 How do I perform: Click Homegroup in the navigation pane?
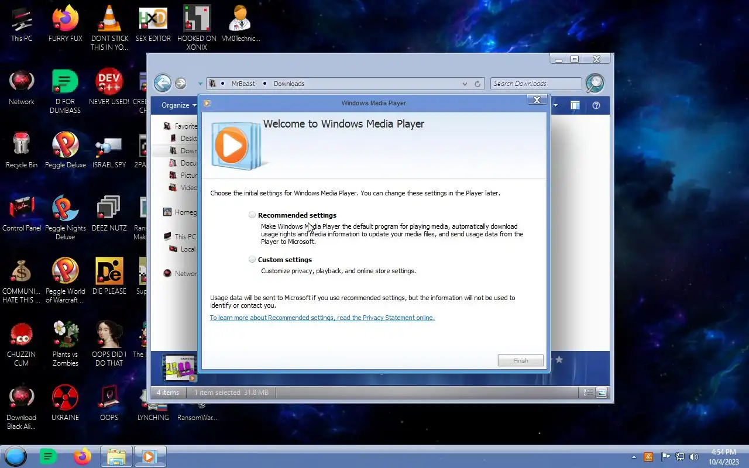pos(180,212)
